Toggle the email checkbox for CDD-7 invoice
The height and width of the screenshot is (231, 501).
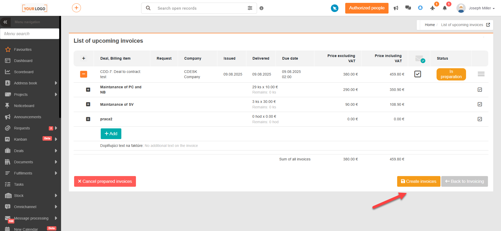coord(418,74)
